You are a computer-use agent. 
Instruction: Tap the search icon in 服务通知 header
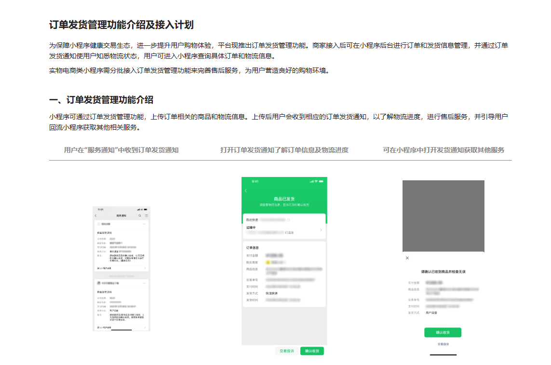tap(140, 216)
